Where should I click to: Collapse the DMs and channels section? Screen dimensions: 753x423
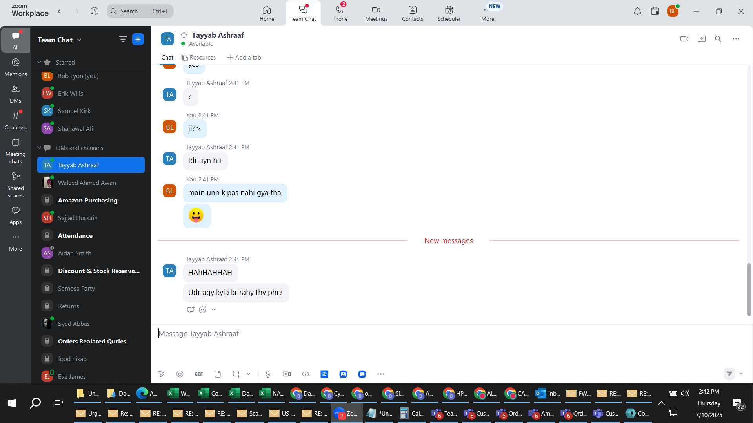coord(39,148)
